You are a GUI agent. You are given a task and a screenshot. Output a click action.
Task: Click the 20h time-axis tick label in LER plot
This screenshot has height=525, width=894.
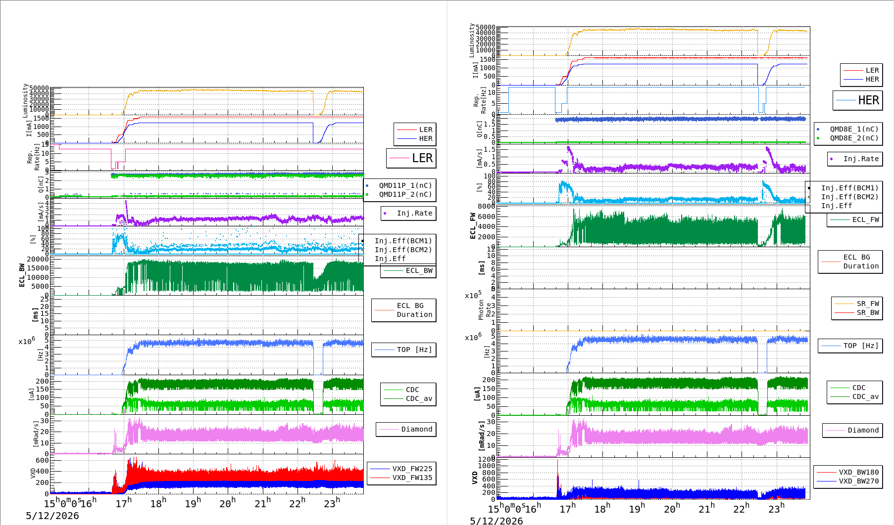coord(227,503)
